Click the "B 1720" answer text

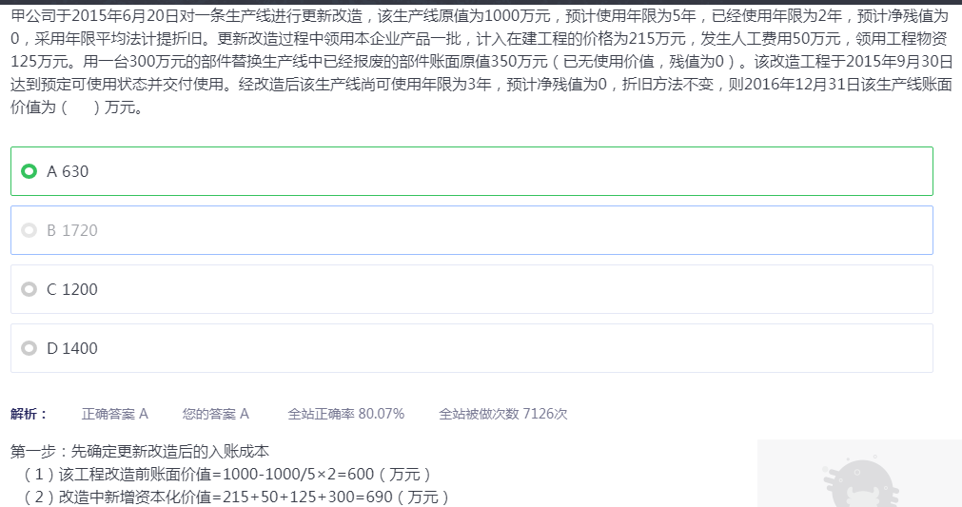72,230
